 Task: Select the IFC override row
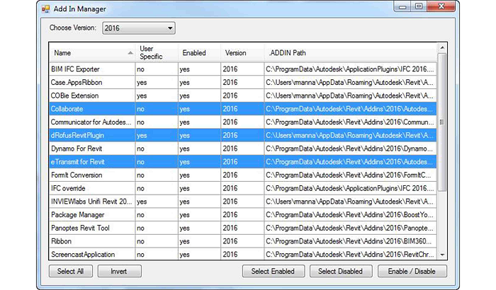click(242, 189)
